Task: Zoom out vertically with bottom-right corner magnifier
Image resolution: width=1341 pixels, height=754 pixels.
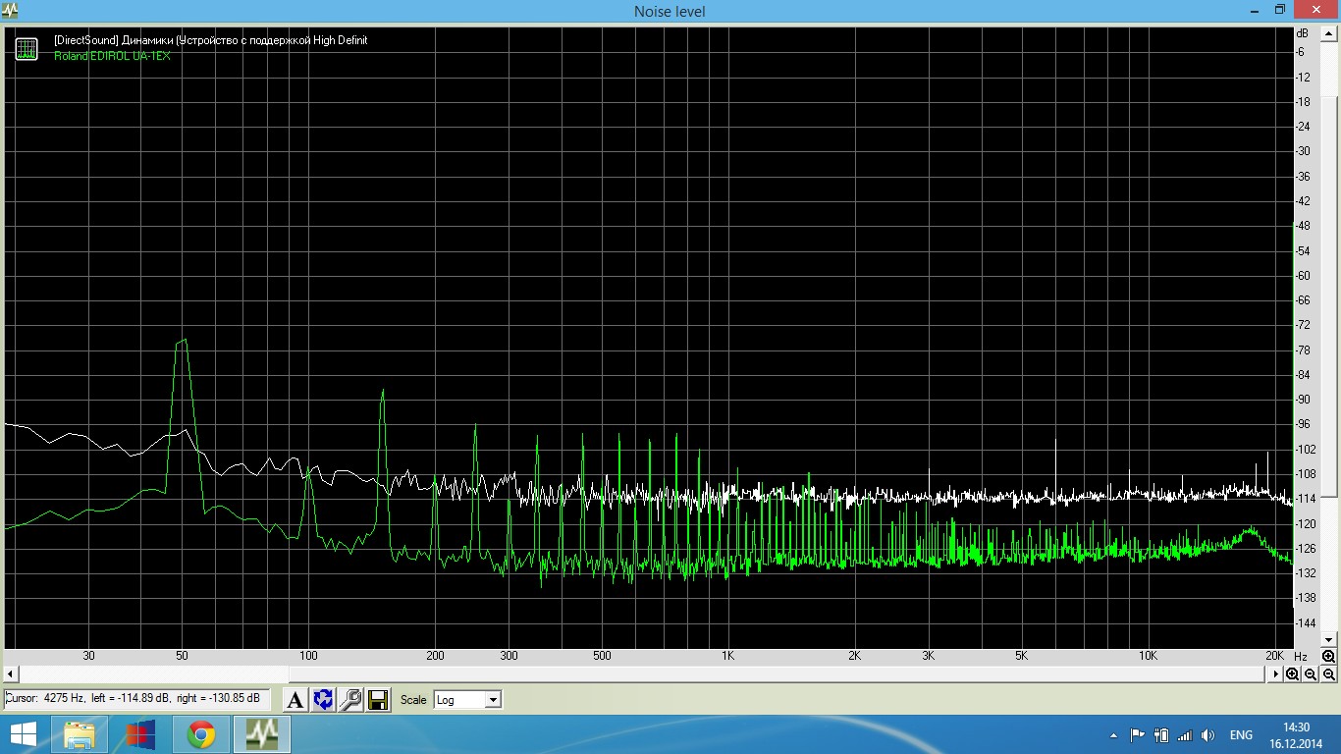Action: pos(1328,674)
